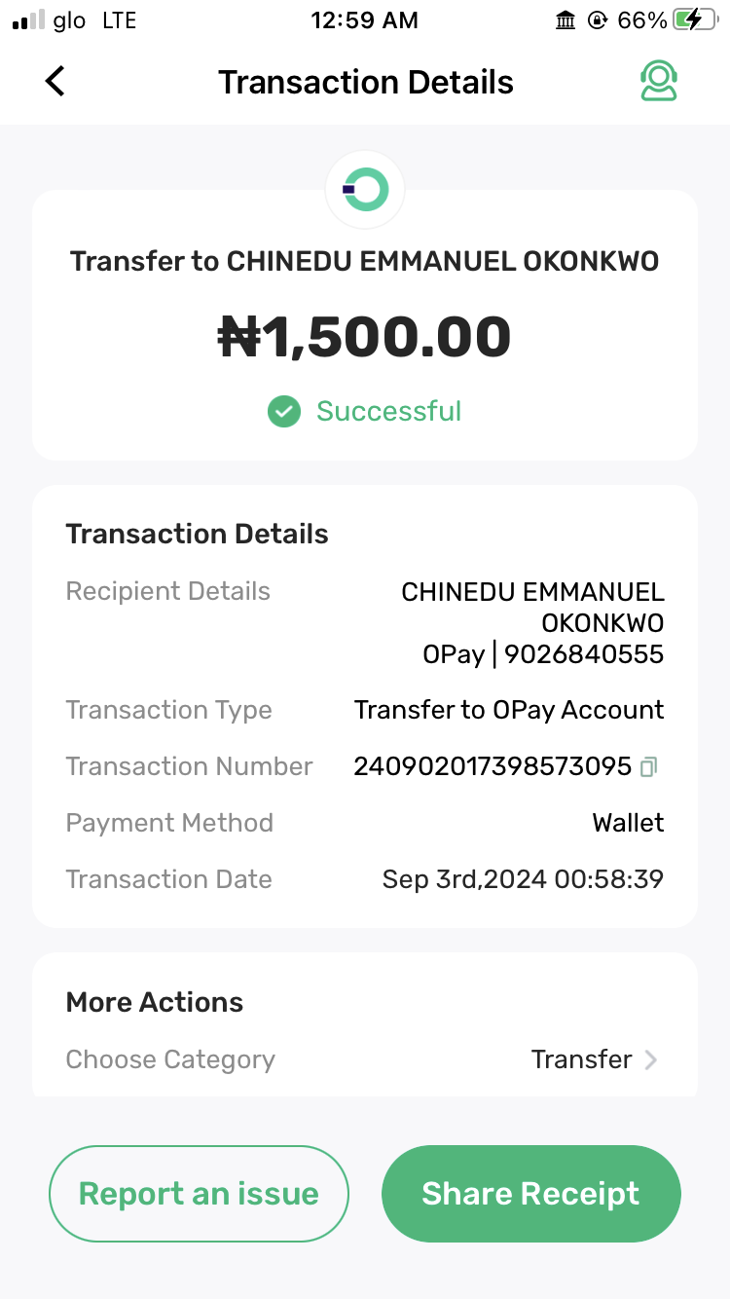Tap the OPay logo icon
The height and width of the screenshot is (1299, 730).
point(365,190)
